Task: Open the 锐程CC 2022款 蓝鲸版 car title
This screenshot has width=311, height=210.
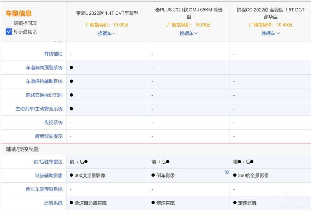Action: [x=270, y=13]
